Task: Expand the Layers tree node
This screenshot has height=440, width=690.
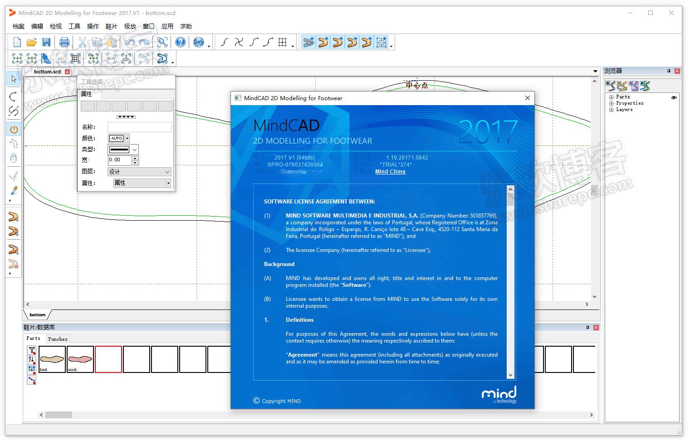Action: coord(612,110)
